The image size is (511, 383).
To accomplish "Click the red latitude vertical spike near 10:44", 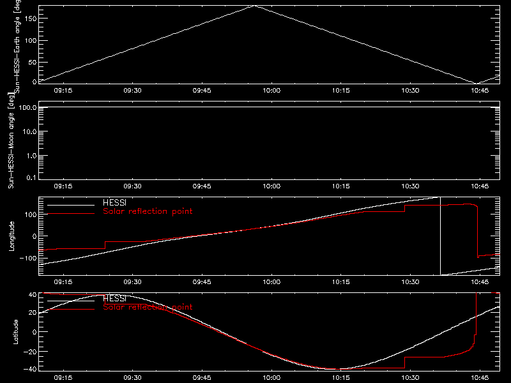I will [x=476, y=313].
